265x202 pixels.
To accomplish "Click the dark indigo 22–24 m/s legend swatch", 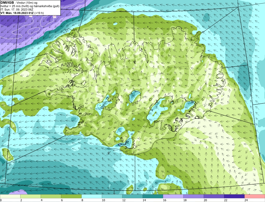I will pos(235,196).
